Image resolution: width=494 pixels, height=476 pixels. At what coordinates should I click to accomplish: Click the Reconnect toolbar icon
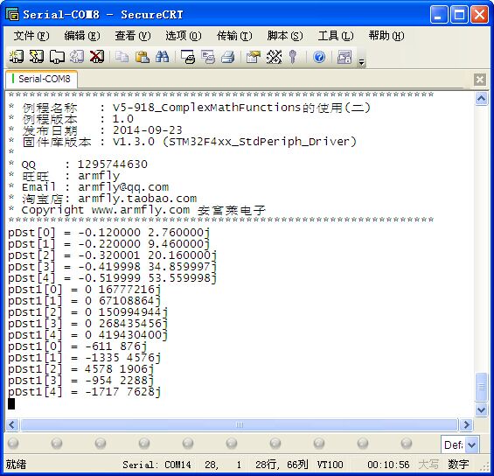tap(77, 57)
